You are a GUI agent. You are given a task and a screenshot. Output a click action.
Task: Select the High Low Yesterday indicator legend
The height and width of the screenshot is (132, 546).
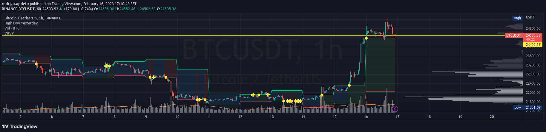21,23
